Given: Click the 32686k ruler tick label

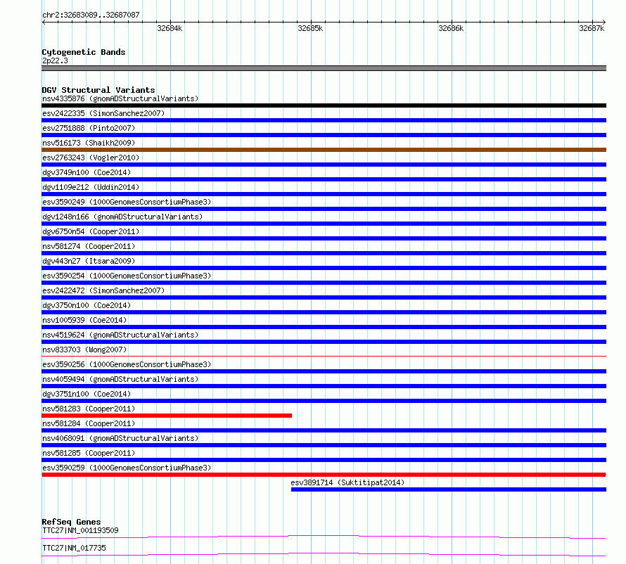Looking at the screenshot, I should coord(451,28).
